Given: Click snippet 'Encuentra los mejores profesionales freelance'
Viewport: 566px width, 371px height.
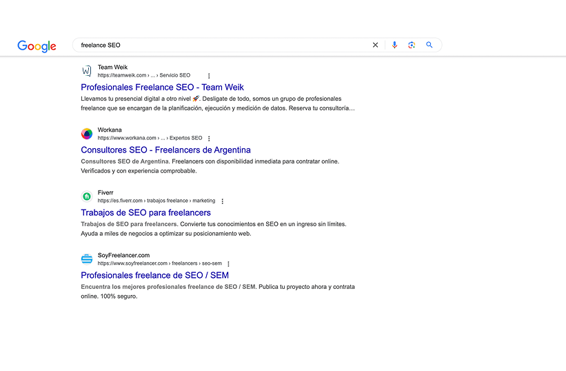Looking at the screenshot, I should pos(218,292).
